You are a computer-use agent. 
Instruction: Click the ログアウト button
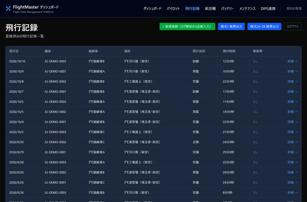point(293,27)
